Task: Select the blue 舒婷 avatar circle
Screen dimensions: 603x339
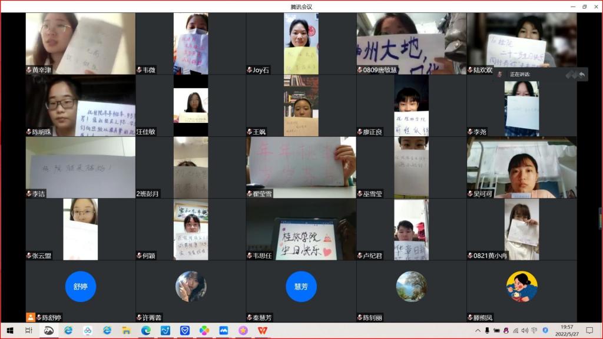Action: pos(80,287)
